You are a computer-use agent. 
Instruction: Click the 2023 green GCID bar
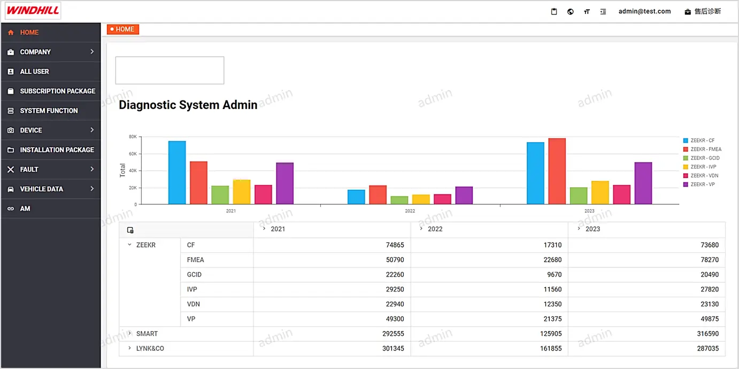[579, 196]
